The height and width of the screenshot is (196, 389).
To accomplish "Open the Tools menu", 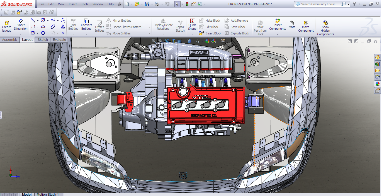I will click(84, 4).
